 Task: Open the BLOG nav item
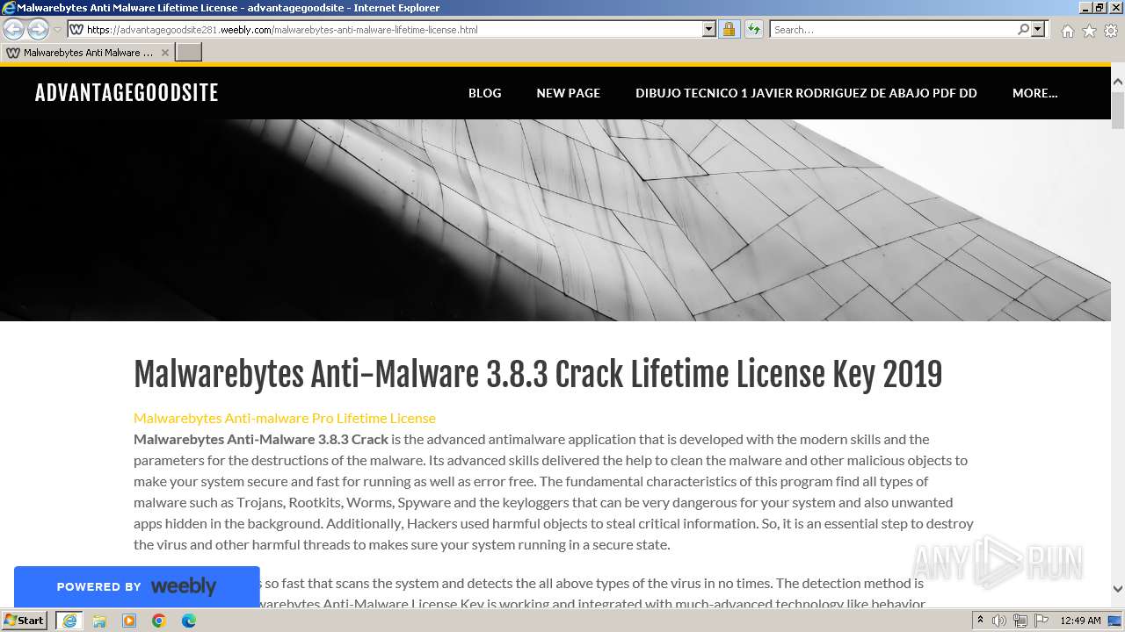484,93
